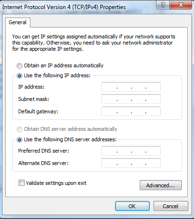Image resolution: width=194 pixels, height=219 pixels.
Task: Click first octet of IP address box
Action: point(109,87)
